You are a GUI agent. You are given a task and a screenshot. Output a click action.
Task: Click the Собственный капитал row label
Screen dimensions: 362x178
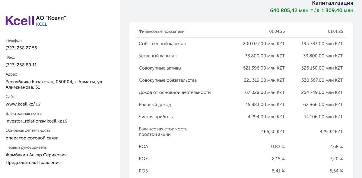[162, 44]
